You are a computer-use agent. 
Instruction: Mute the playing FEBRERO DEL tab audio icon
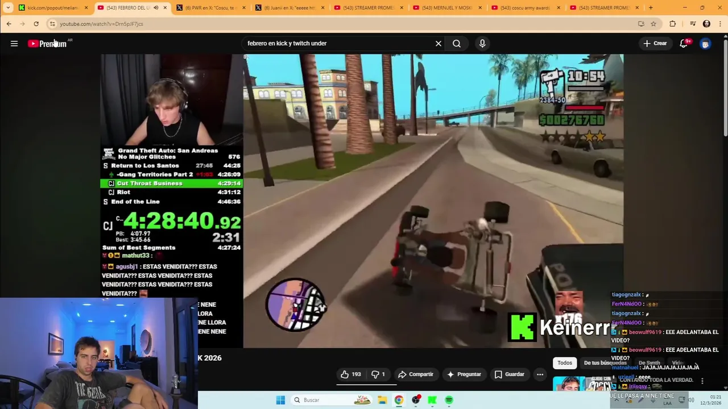pos(156,8)
